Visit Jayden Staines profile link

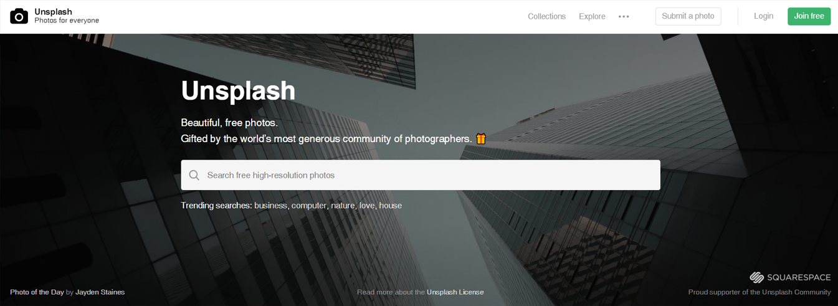[100, 292]
